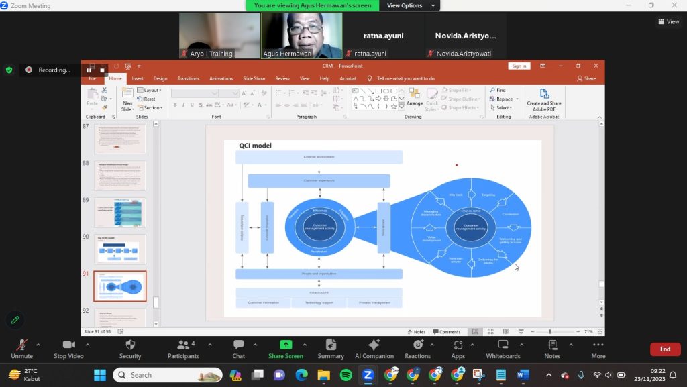Open Zoom Security options

click(x=130, y=349)
